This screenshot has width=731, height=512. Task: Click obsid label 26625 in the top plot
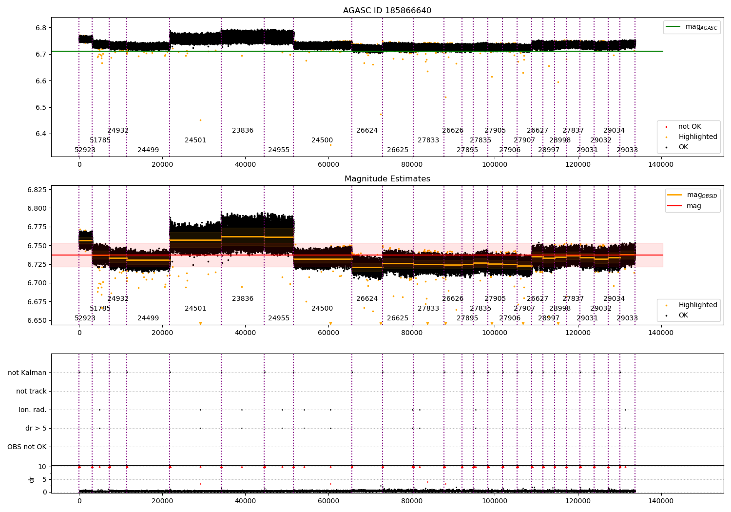pyautogui.click(x=398, y=150)
